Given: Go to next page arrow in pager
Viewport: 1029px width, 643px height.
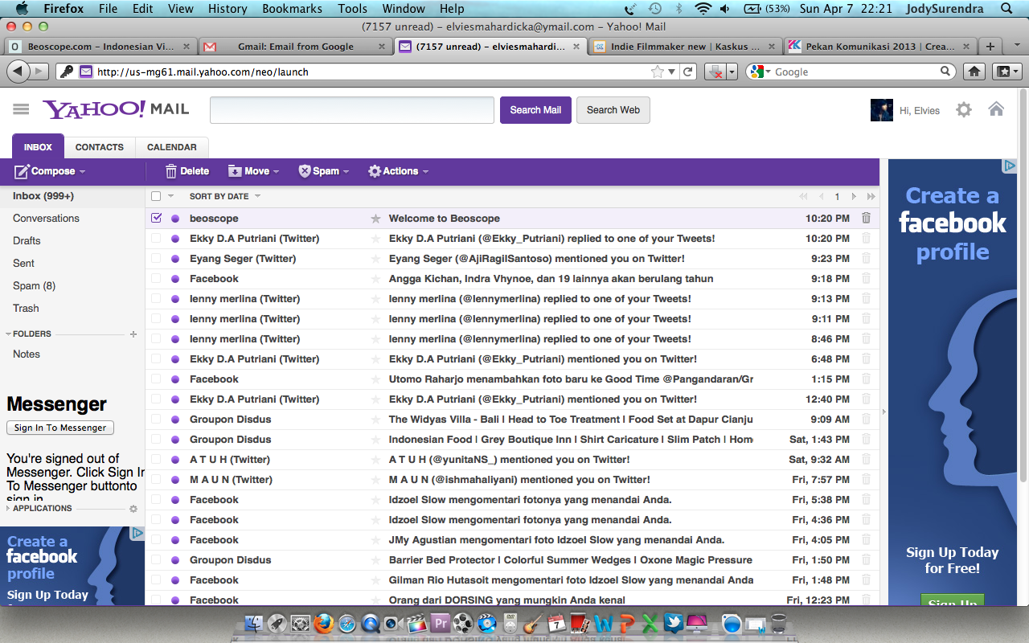Looking at the screenshot, I should click(x=854, y=197).
